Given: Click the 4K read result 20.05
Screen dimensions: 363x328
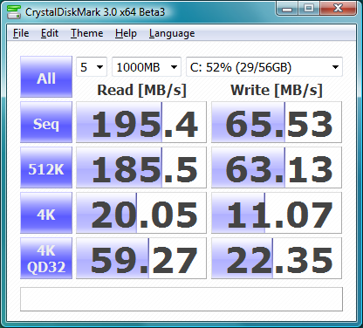Looking at the screenshot, I should [x=141, y=213].
